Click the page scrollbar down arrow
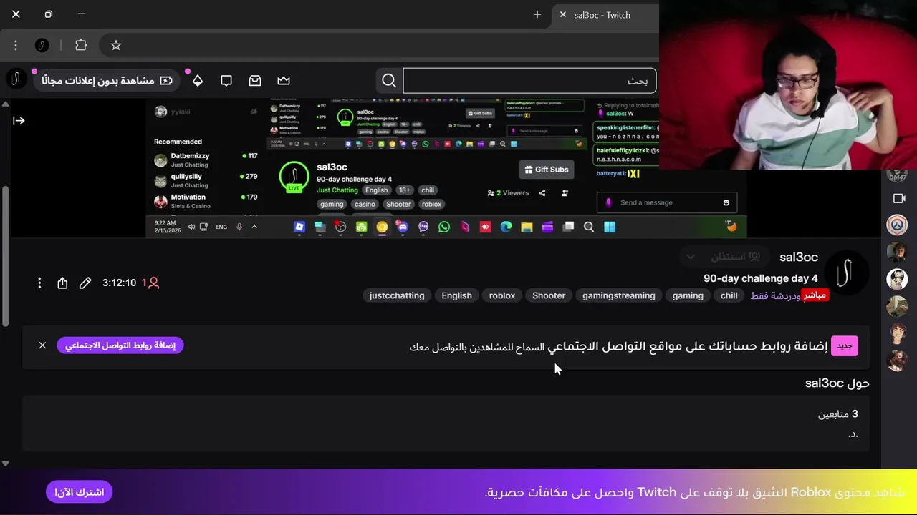Viewport: 917px width, 515px height. (x=5, y=463)
